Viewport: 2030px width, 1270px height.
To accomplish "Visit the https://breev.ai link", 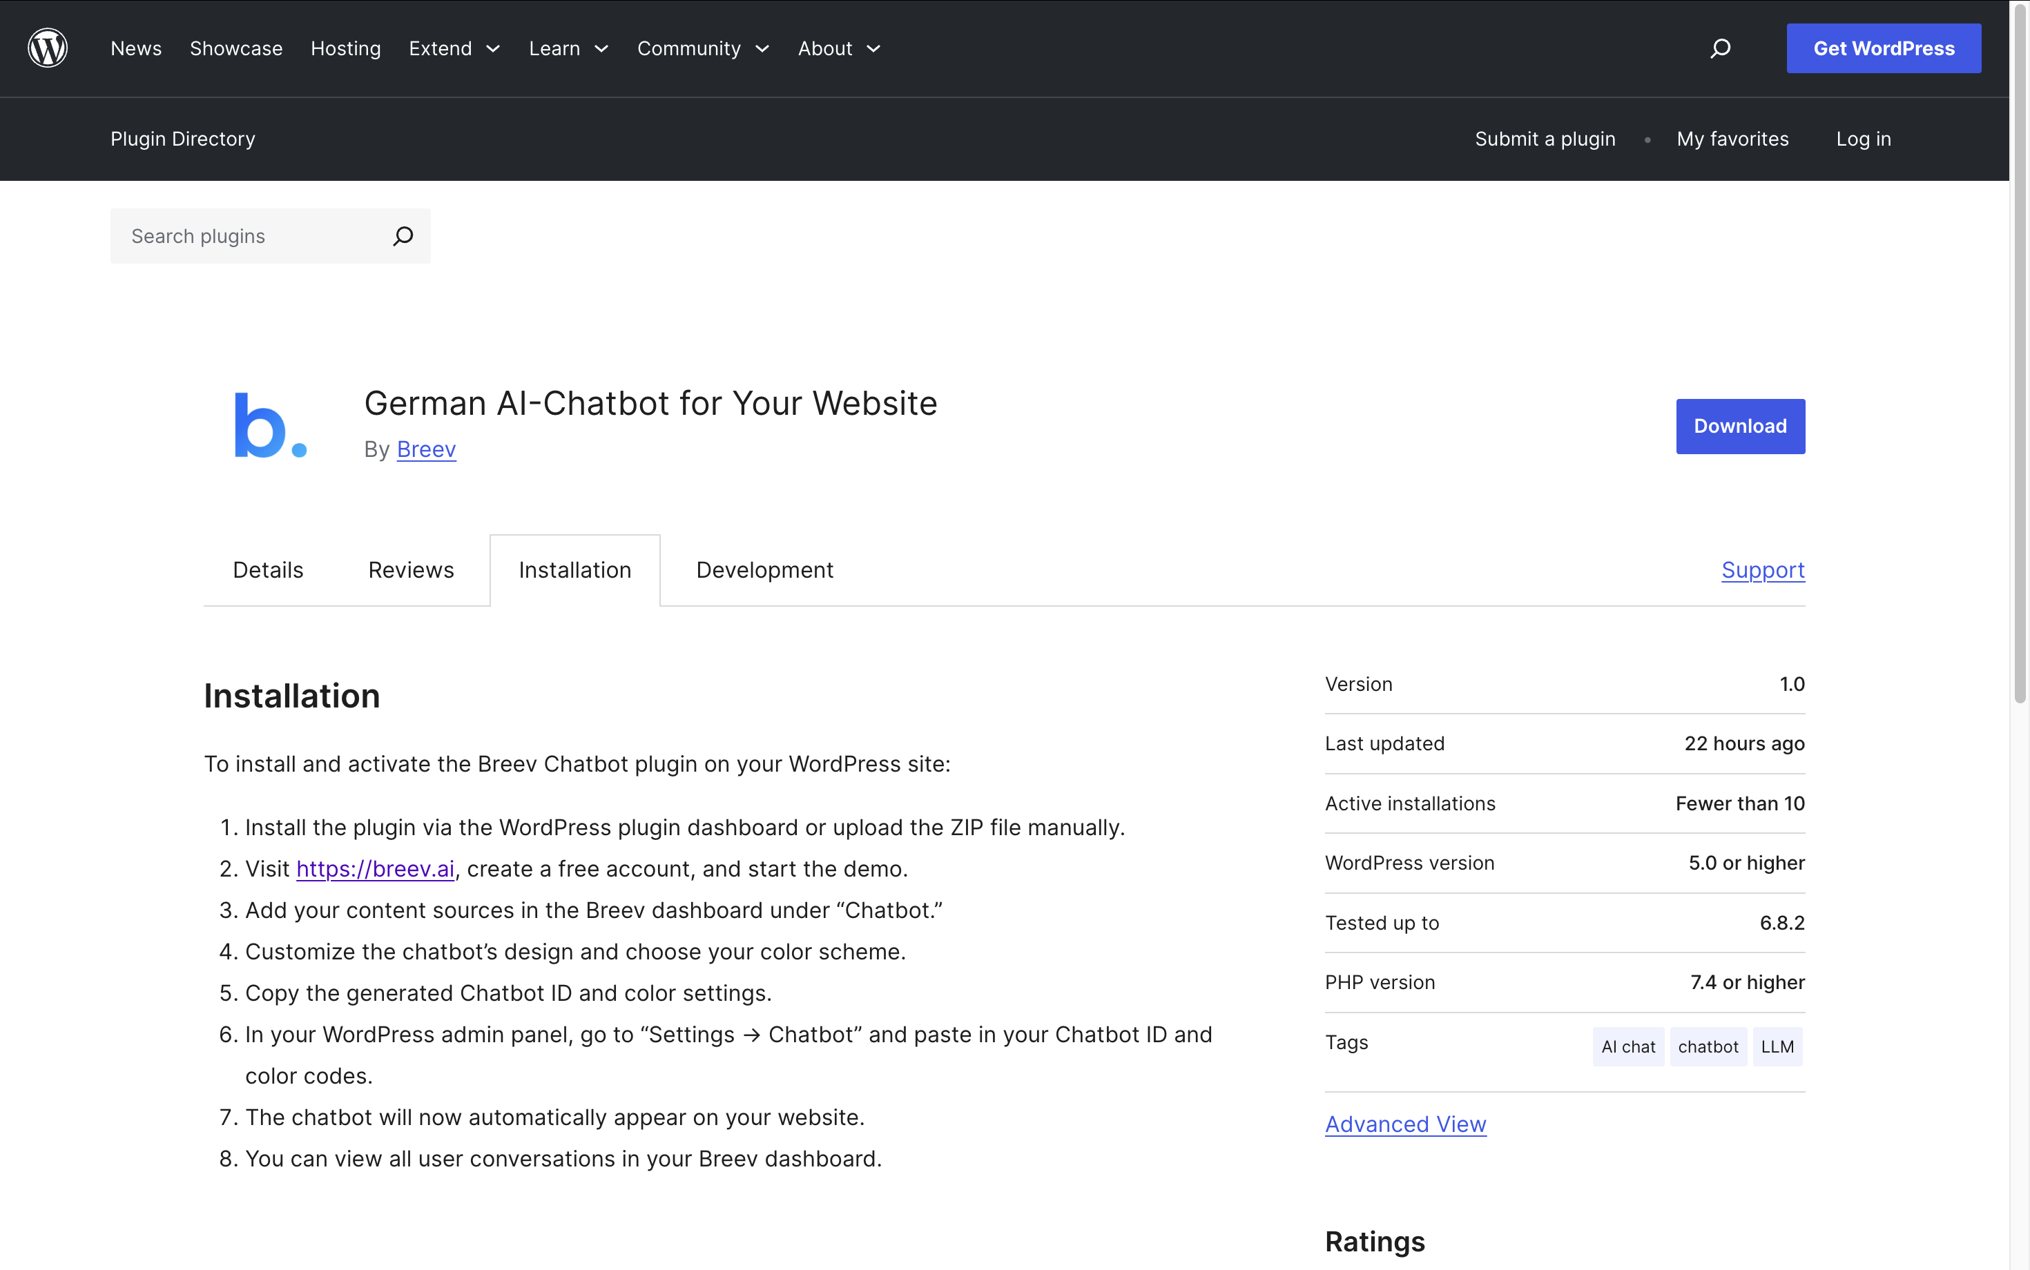I will tap(376, 868).
